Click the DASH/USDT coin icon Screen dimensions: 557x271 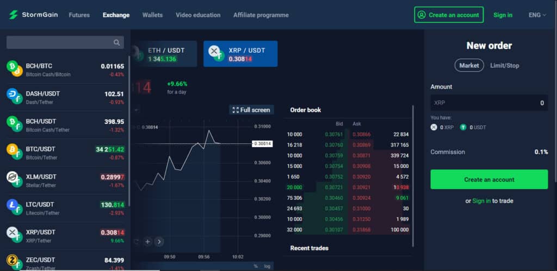coord(14,96)
